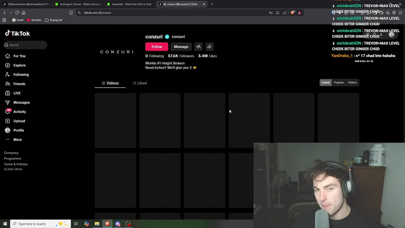Image resolution: width=405 pixels, height=228 pixels.
Task: Open Task View on the taskbar
Action: tap(76, 224)
